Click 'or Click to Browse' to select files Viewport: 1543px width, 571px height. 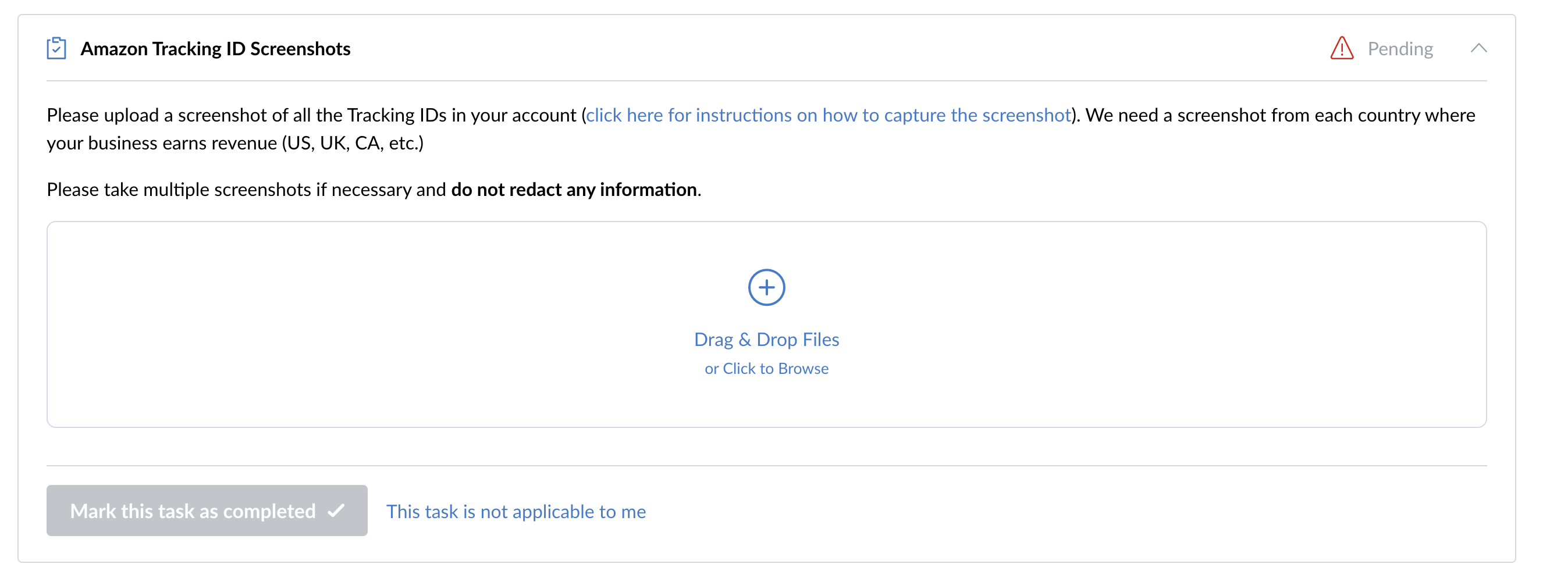pos(767,369)
